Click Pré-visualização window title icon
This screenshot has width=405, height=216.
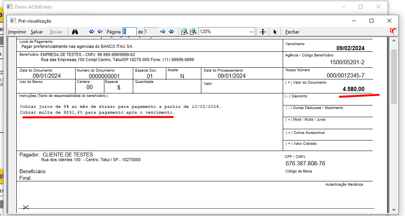[x=13, y=21]
